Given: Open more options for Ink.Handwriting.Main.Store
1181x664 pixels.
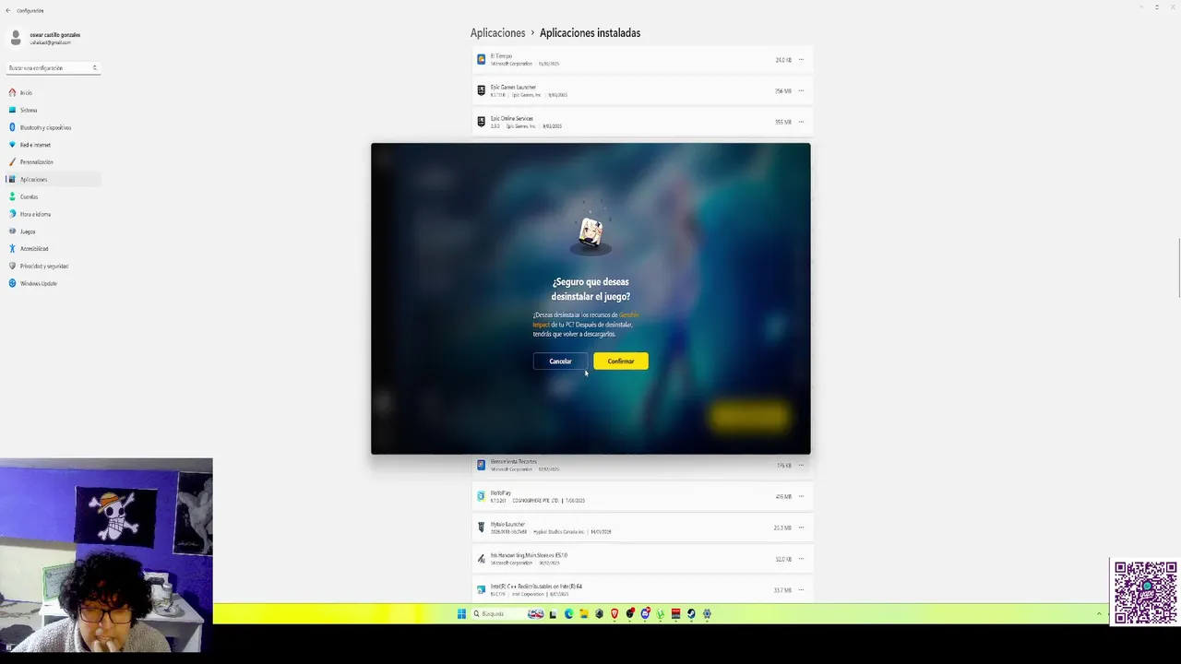Looking at the screenshot, I should pos(801,559).
